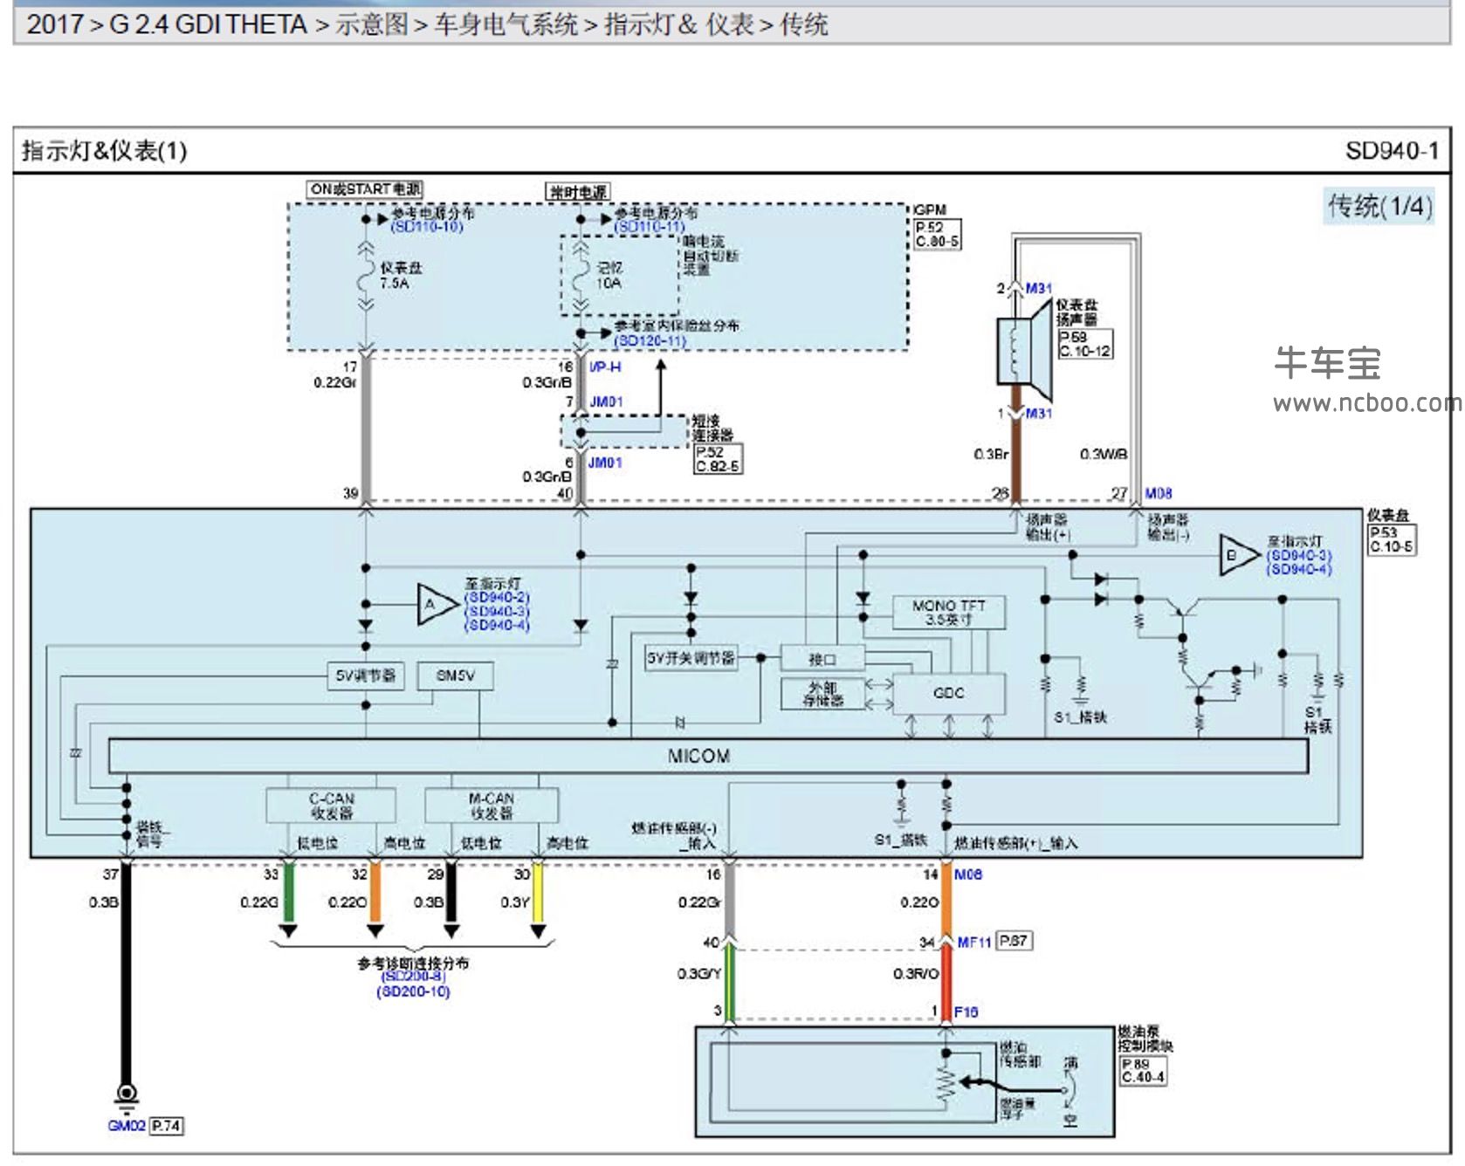The height and width of the screenshot is (1166, 1465).
Task: Click the 2017 breadcrumb item
Action: click(x=54, y=24)
